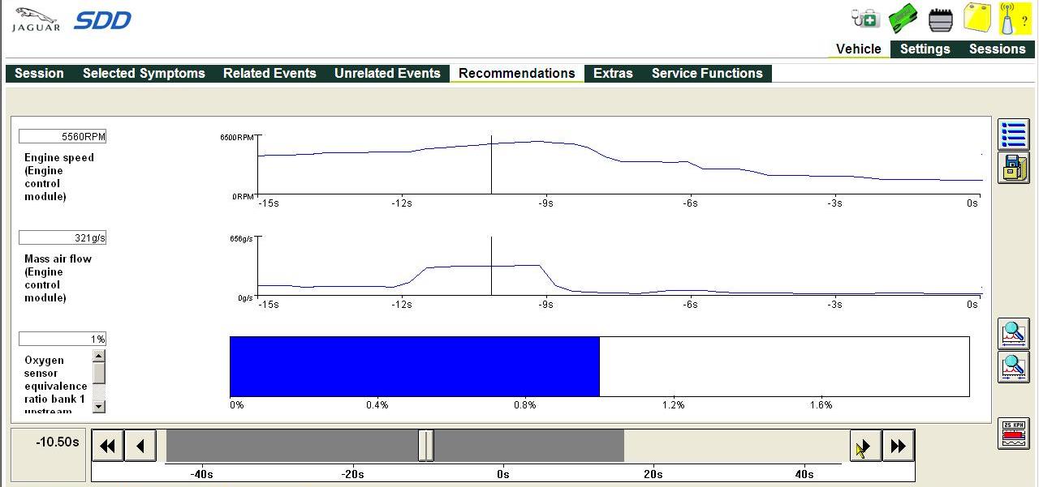The image size is (1039, 487).
Task: Click the upper magnifier zoom graph icon
Action: [x=1013, y=334]
